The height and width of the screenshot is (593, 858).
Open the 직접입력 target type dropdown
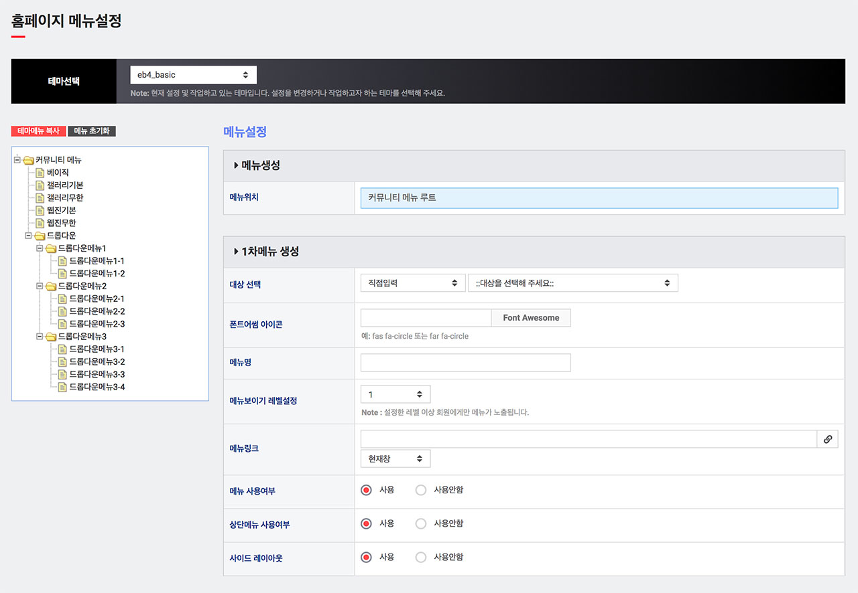pyautogui.click(x=413, y=283)
